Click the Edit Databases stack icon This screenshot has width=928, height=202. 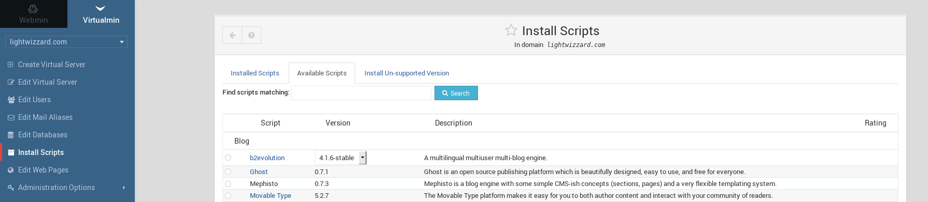point(10,135)
